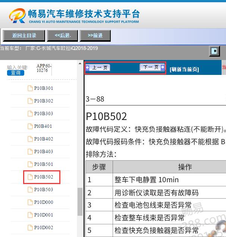Click the P10B502 heading in content
The height and width of the screenshot is (237, 226).
(106, 116)
